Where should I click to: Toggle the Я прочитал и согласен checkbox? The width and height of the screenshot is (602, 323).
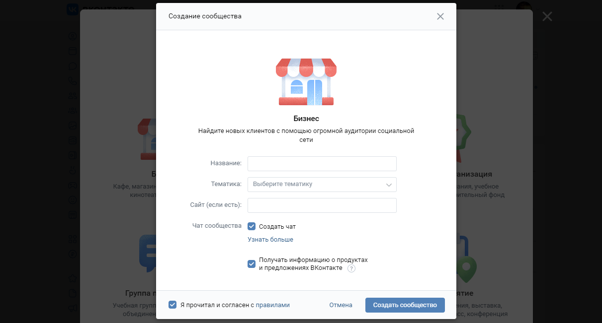point(172,305)
